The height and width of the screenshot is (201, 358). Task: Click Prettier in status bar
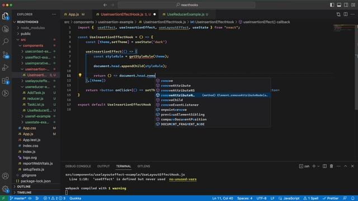331,198
